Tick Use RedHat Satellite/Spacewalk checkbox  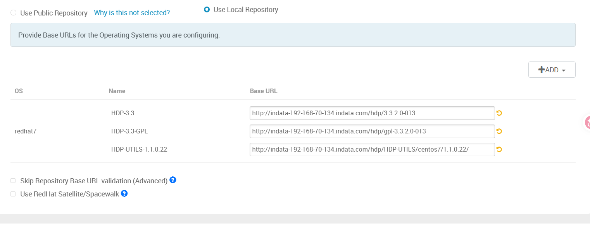(13, 194)
